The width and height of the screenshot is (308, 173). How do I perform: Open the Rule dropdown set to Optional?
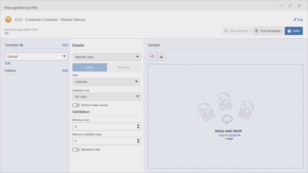(106, 82)
